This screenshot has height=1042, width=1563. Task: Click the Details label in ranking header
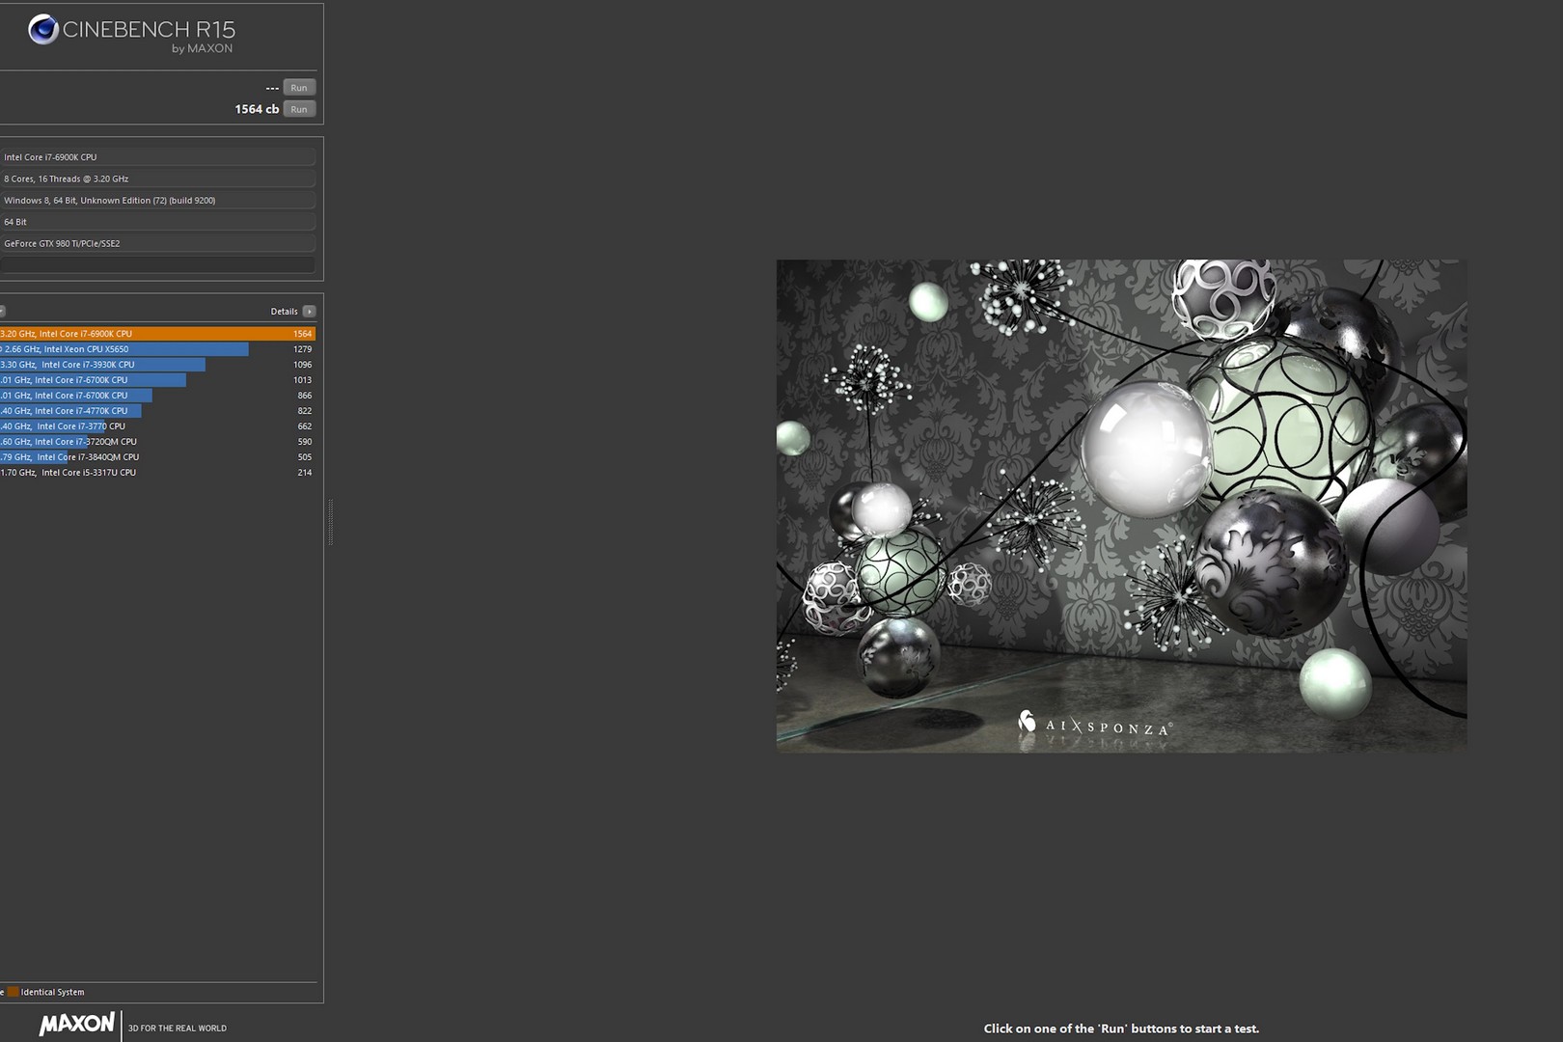click(284, 312)
